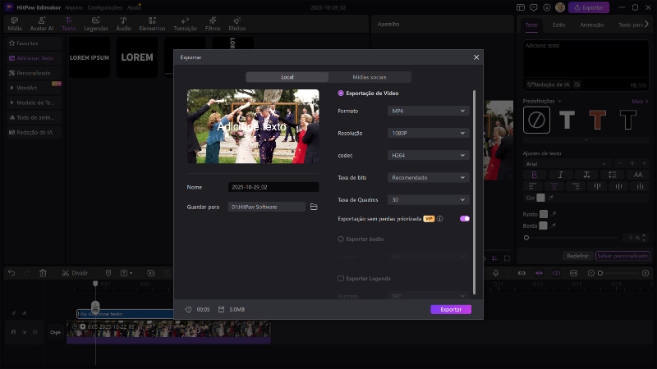Image resolution: width=657 pixels, height=369 pixels.
Task: Click the info icon next to VIP badge
Action: point(440,219)
